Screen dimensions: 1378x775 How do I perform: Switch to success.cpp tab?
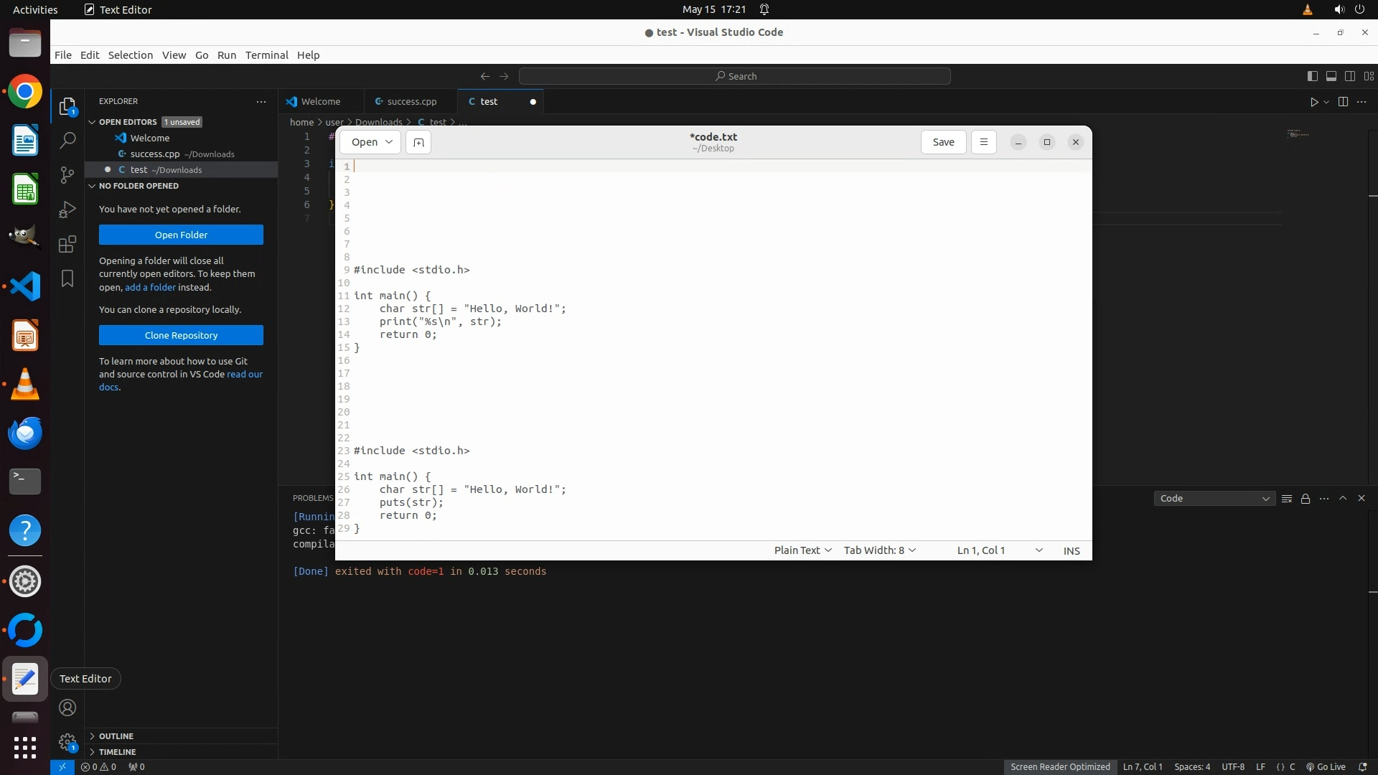pyautogui.click(x=411, y=102)
